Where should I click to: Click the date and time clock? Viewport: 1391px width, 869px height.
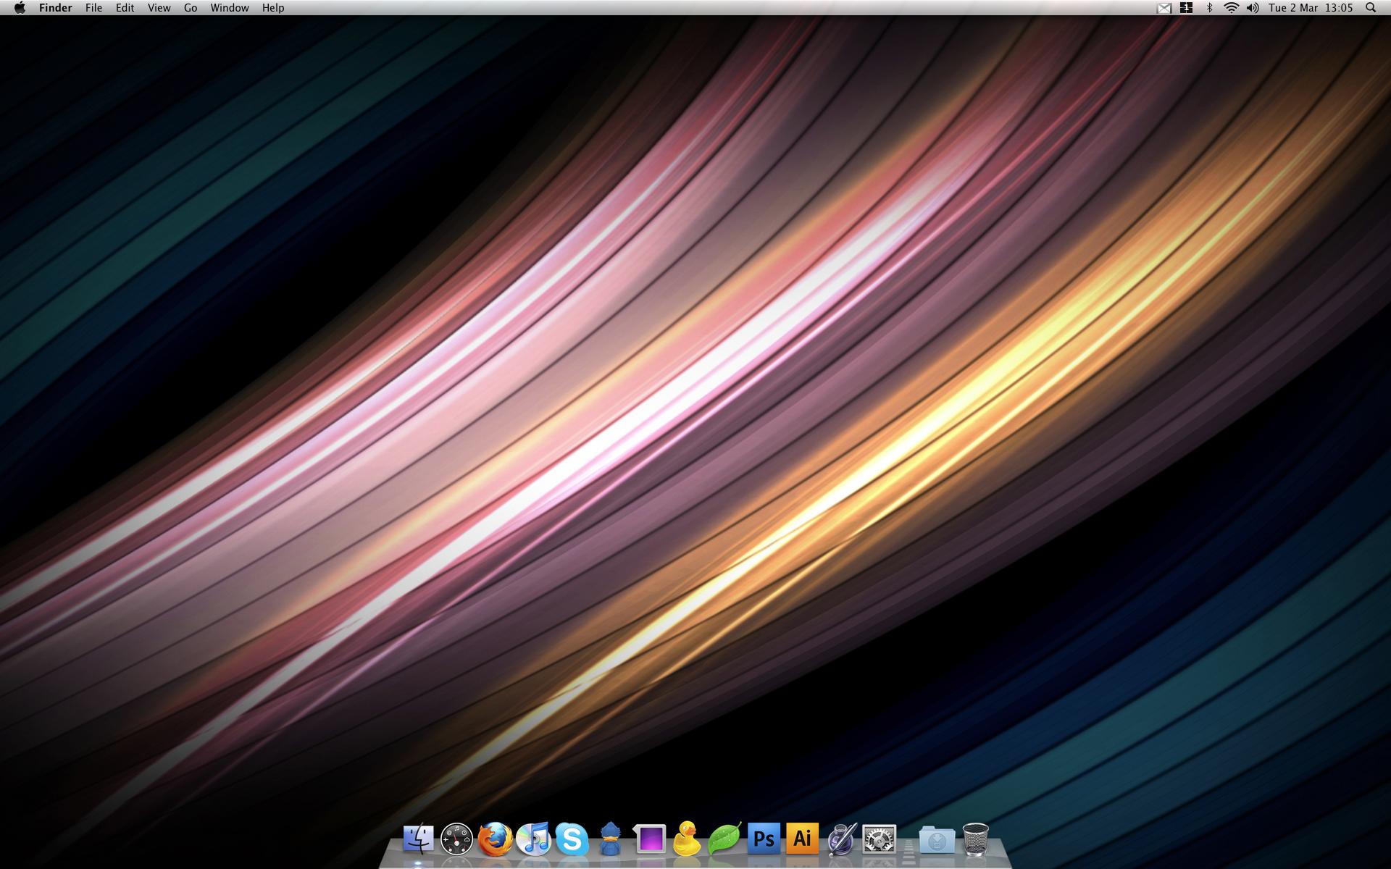[x=1311, y=8]
